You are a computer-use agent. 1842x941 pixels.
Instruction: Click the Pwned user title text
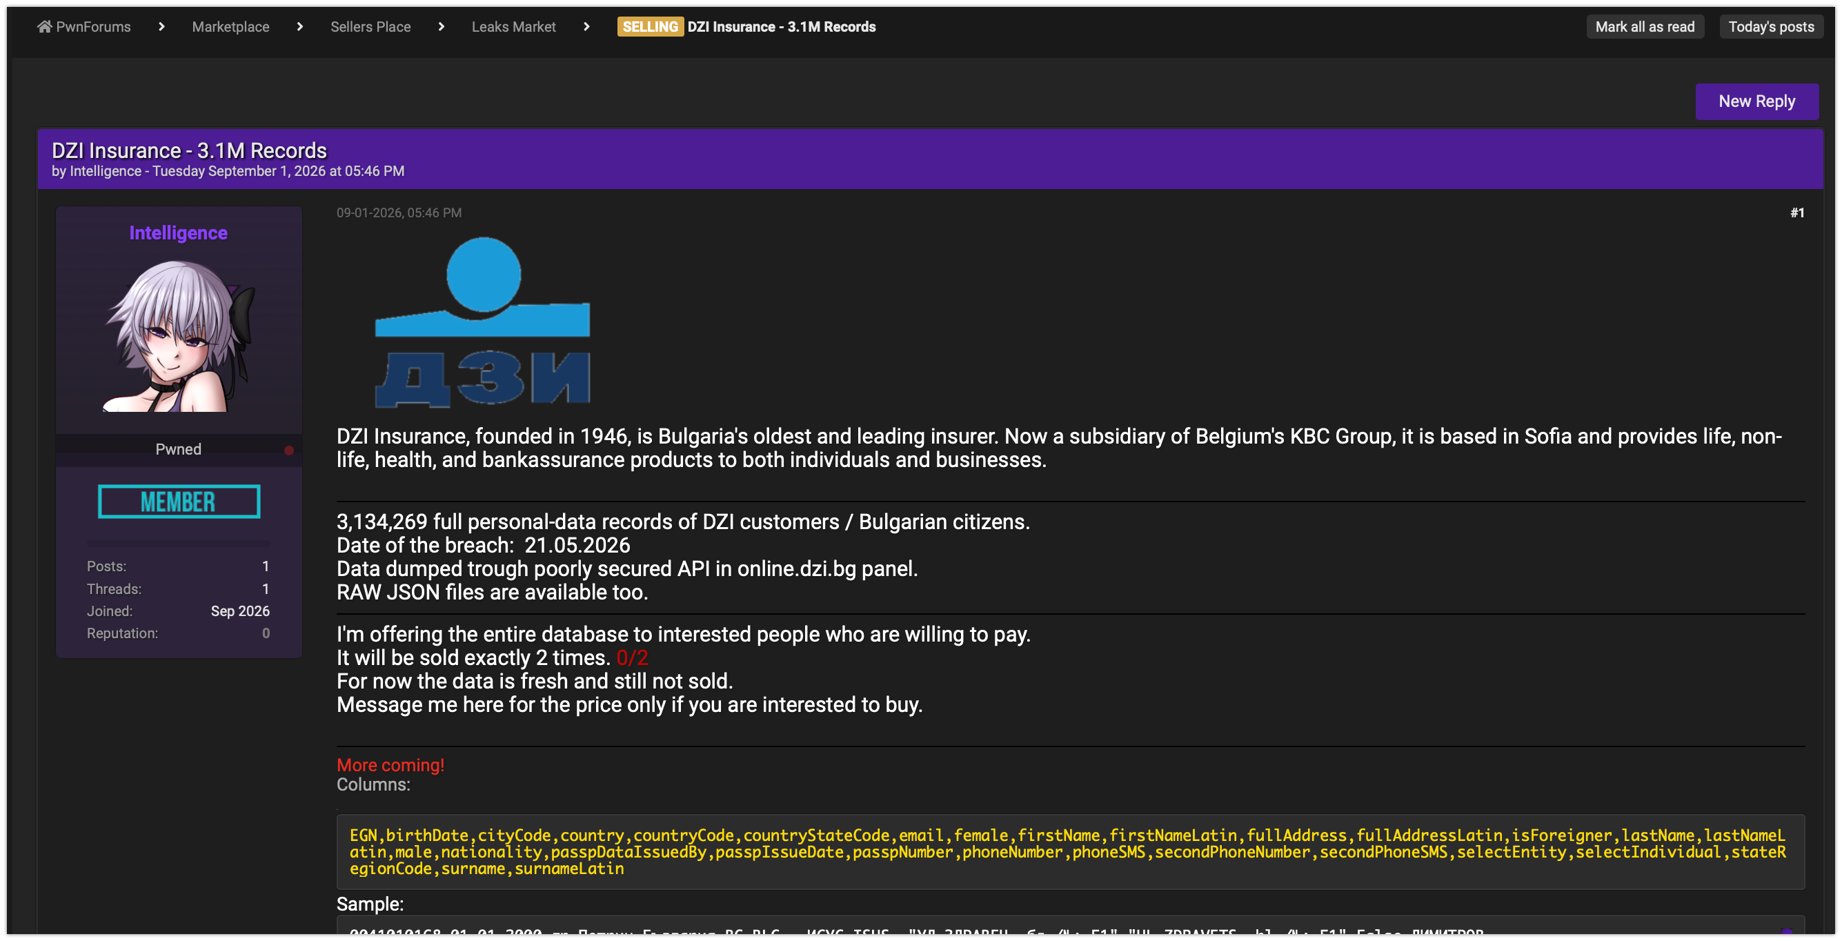(x=178, y=449)
